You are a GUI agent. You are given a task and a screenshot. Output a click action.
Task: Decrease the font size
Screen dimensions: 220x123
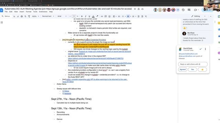[x=70, y=16]
